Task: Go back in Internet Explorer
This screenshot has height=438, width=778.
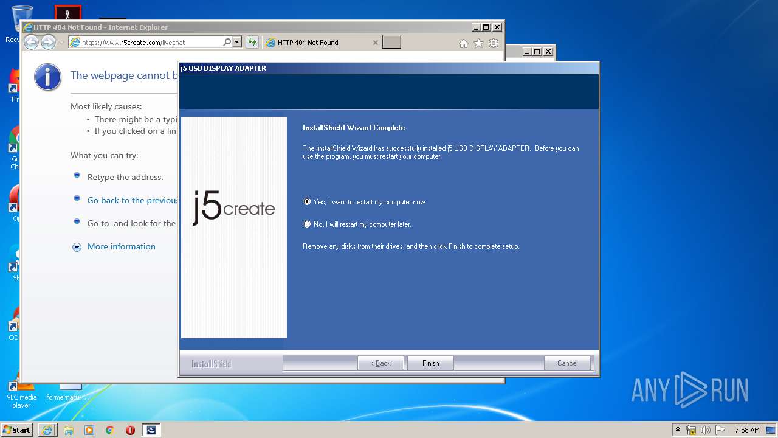Action: pyautogui.click(x=31, y=42)
